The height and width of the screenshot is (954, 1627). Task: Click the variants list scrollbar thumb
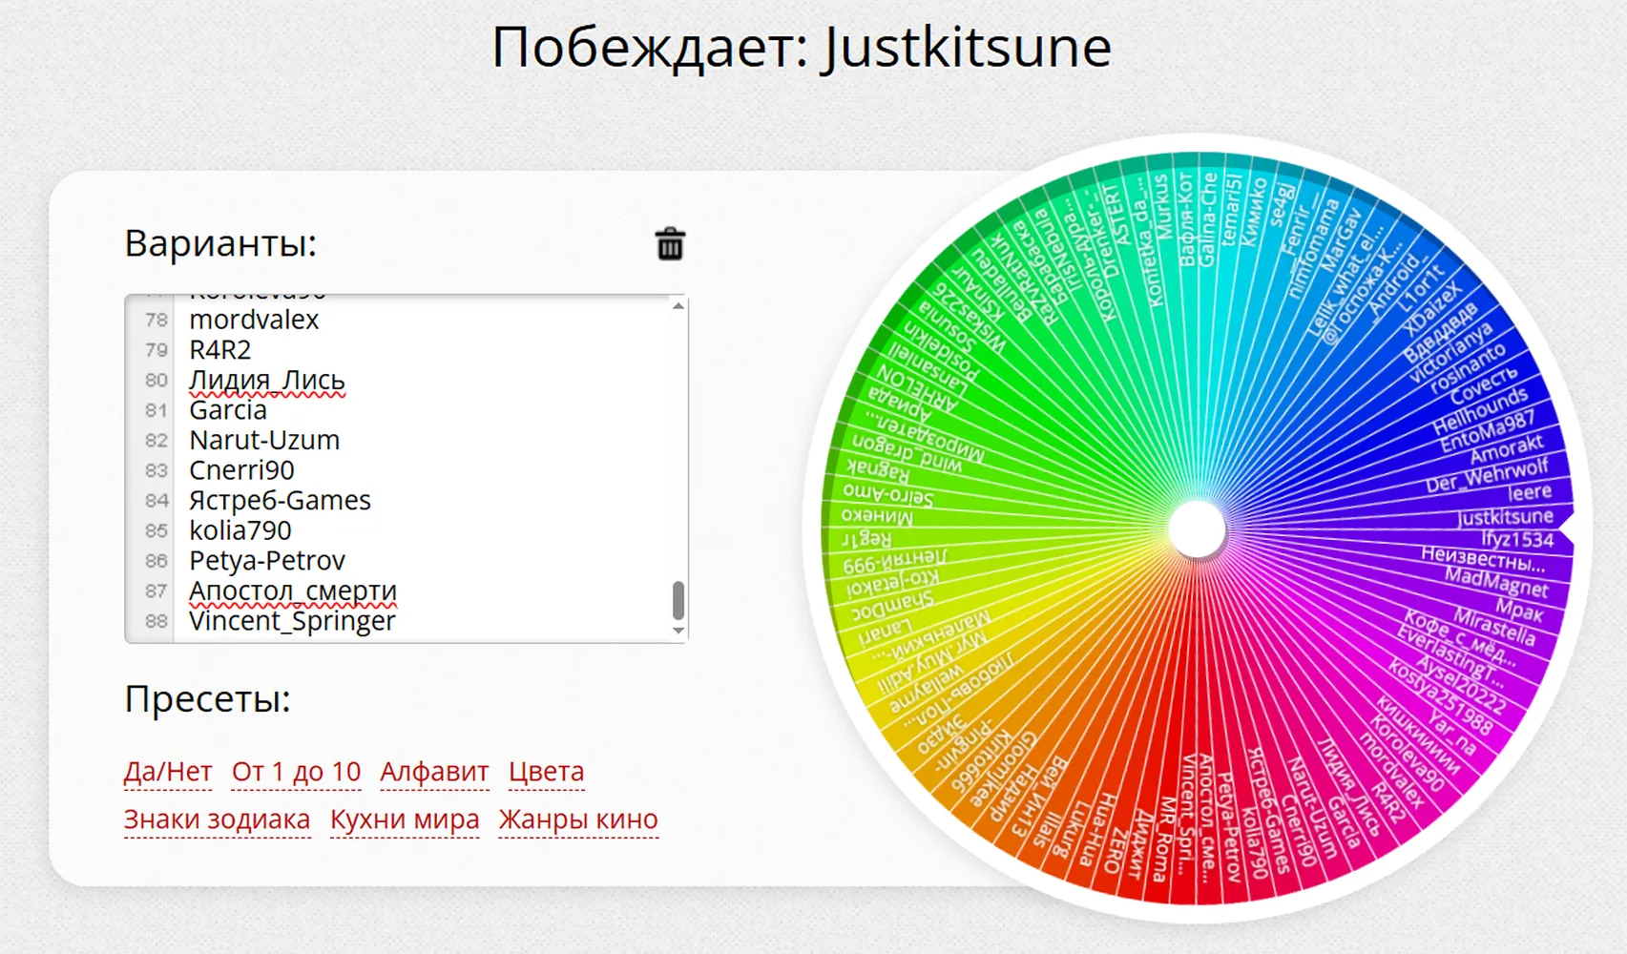[678, 600]
